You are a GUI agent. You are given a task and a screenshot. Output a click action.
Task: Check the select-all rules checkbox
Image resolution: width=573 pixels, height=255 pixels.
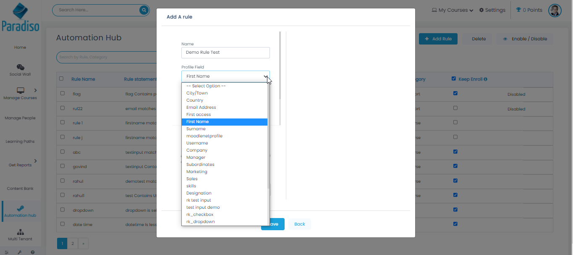tap(61, 79)
